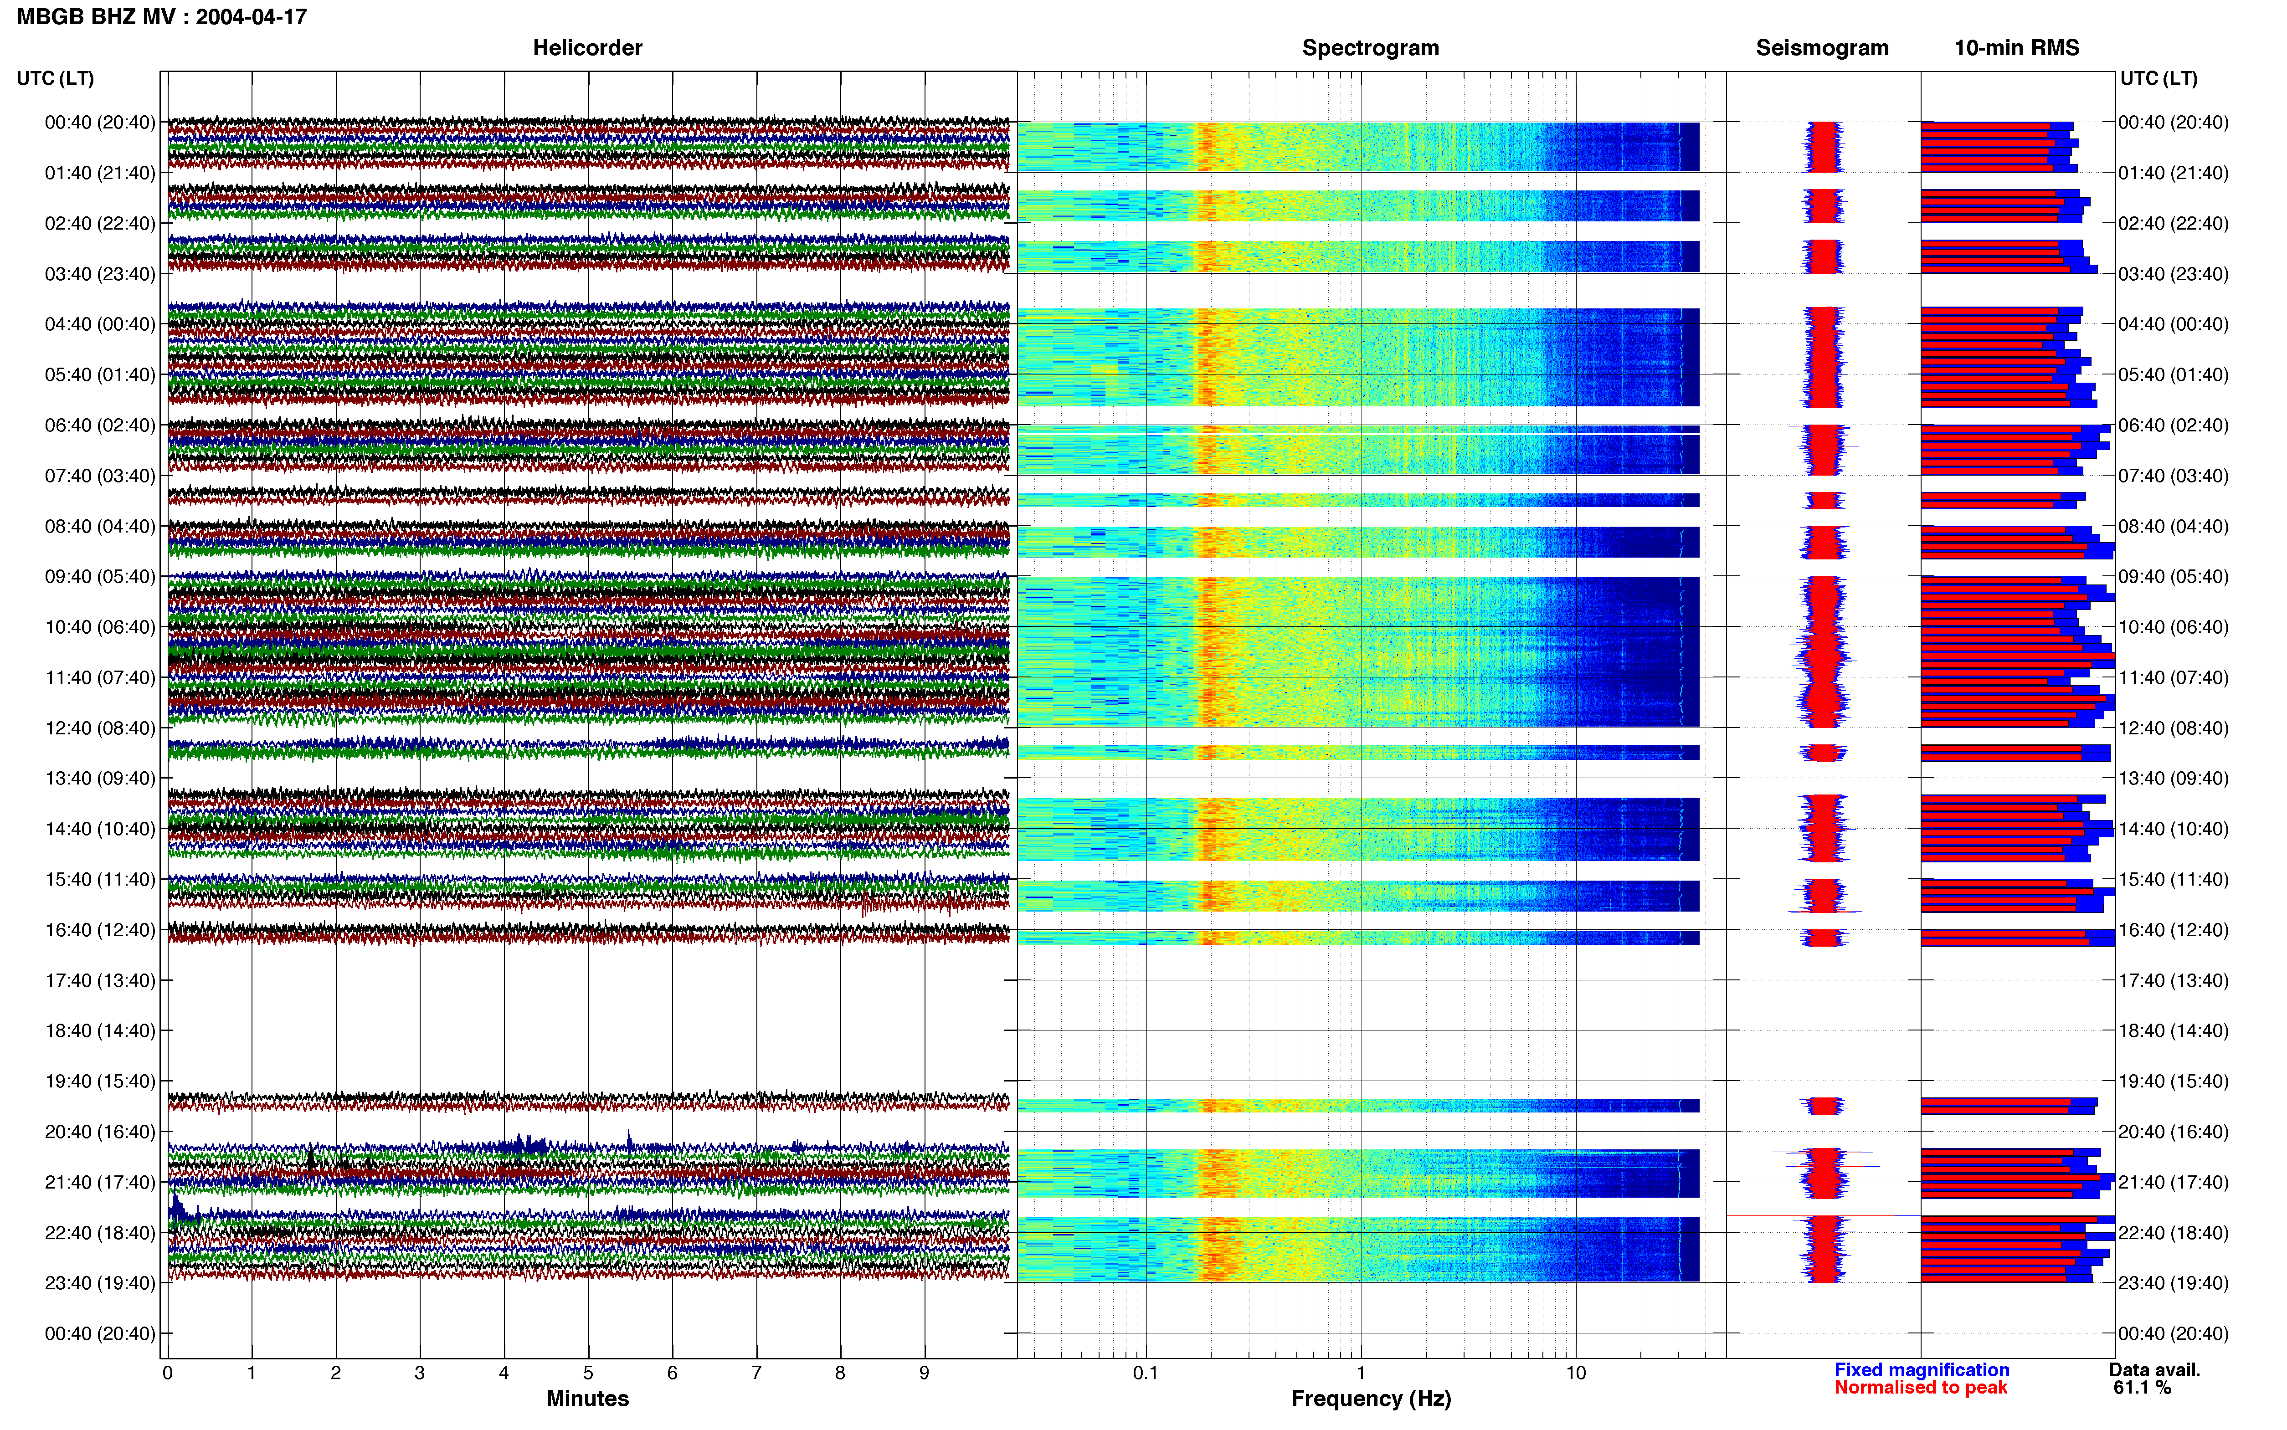The height and width of the screenshot is (1430, 2287).
Task: Click the 22:40 (18:40) label on the RMS axis
Action: tap(2174, 1232)
